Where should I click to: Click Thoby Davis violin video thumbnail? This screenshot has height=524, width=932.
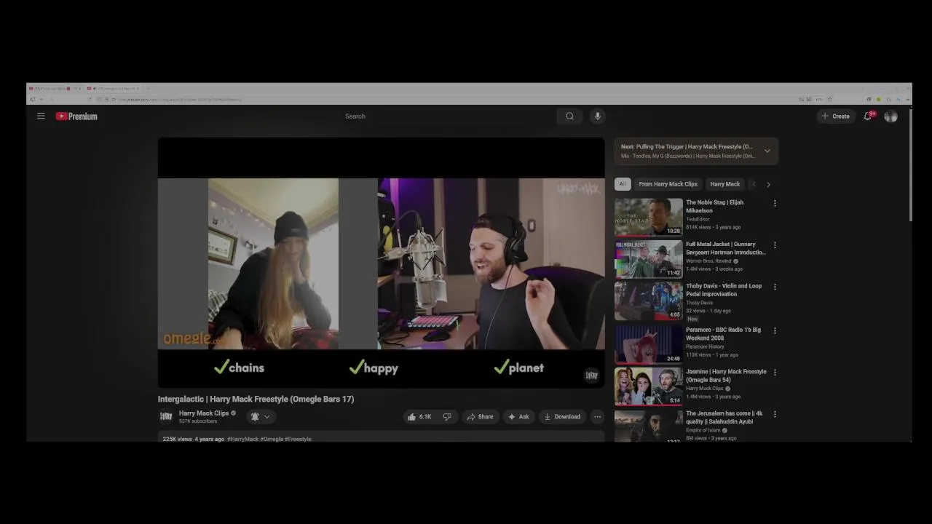(649, 301)
